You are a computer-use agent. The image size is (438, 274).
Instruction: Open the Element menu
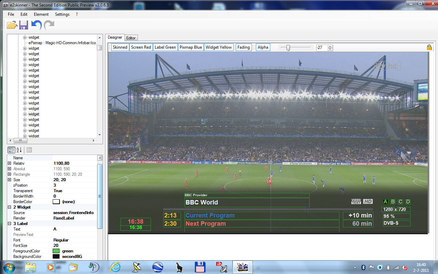(41, 14)
